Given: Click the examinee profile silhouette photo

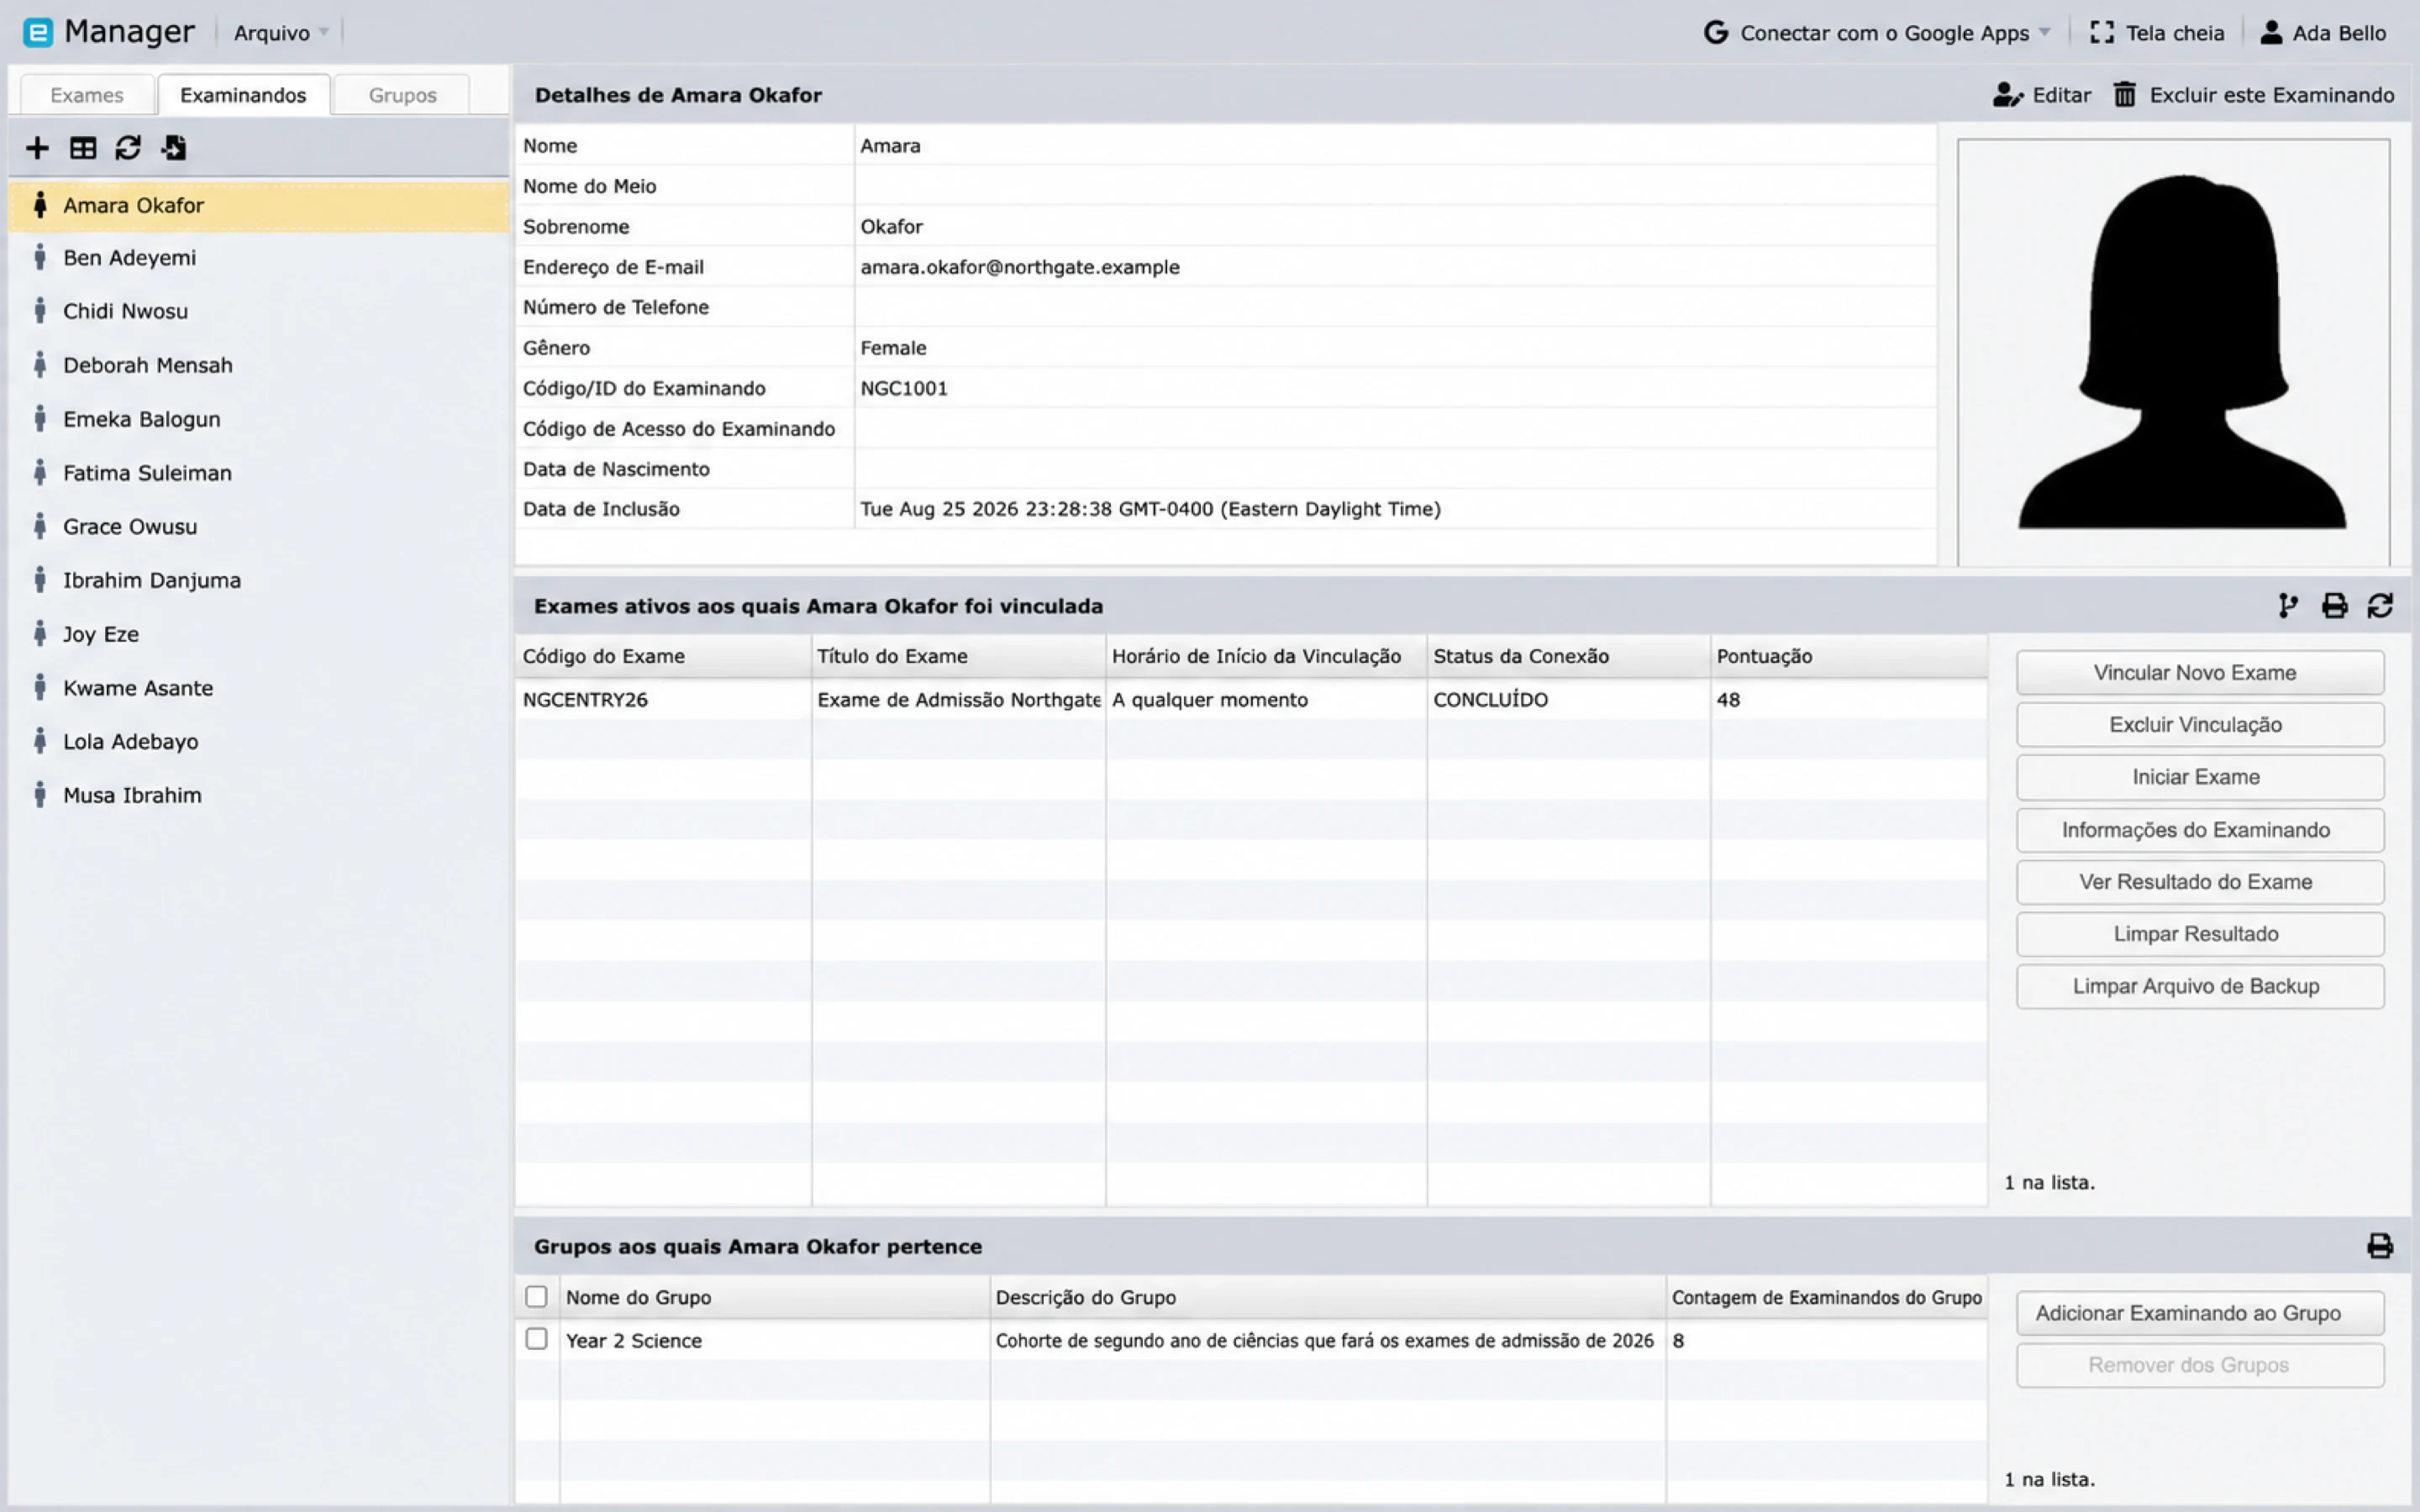Looking at the screenshot, I should pos(2173,352).
